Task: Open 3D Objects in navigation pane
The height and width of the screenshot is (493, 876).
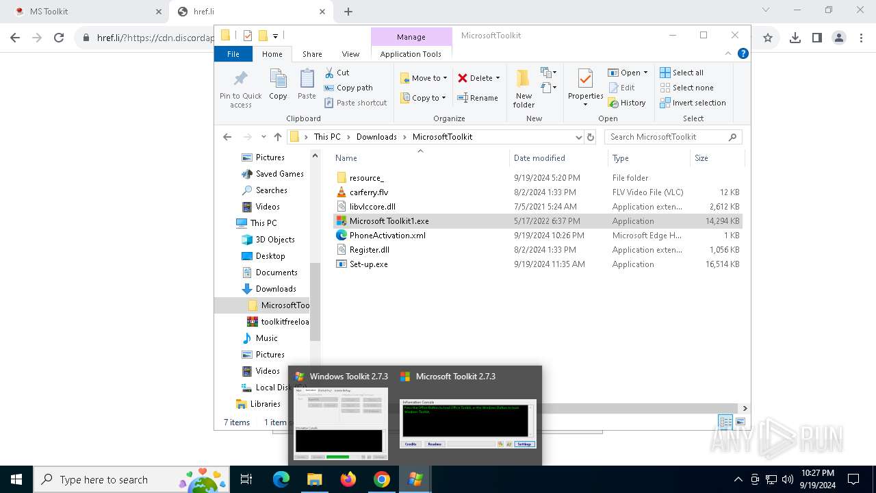Action: pyautogui.click(x=275, y=240)
